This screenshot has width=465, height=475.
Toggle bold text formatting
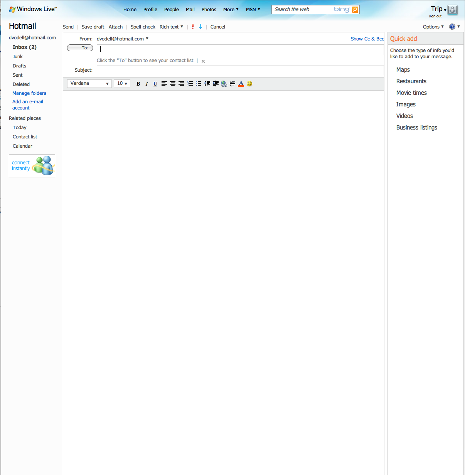click(138, 84)
